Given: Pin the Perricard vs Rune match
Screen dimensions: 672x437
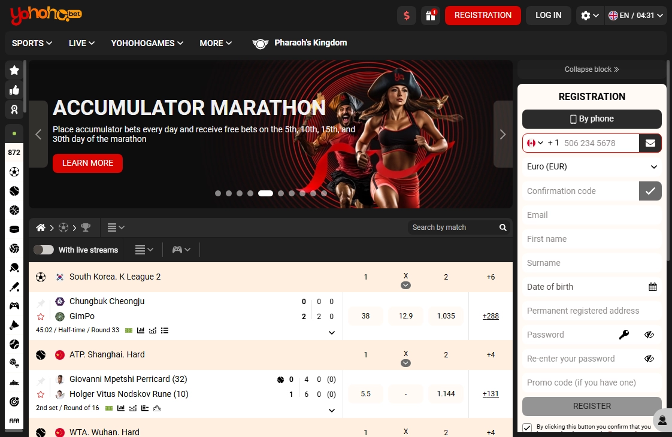Looking at the screenshot, I should [41, 381].
